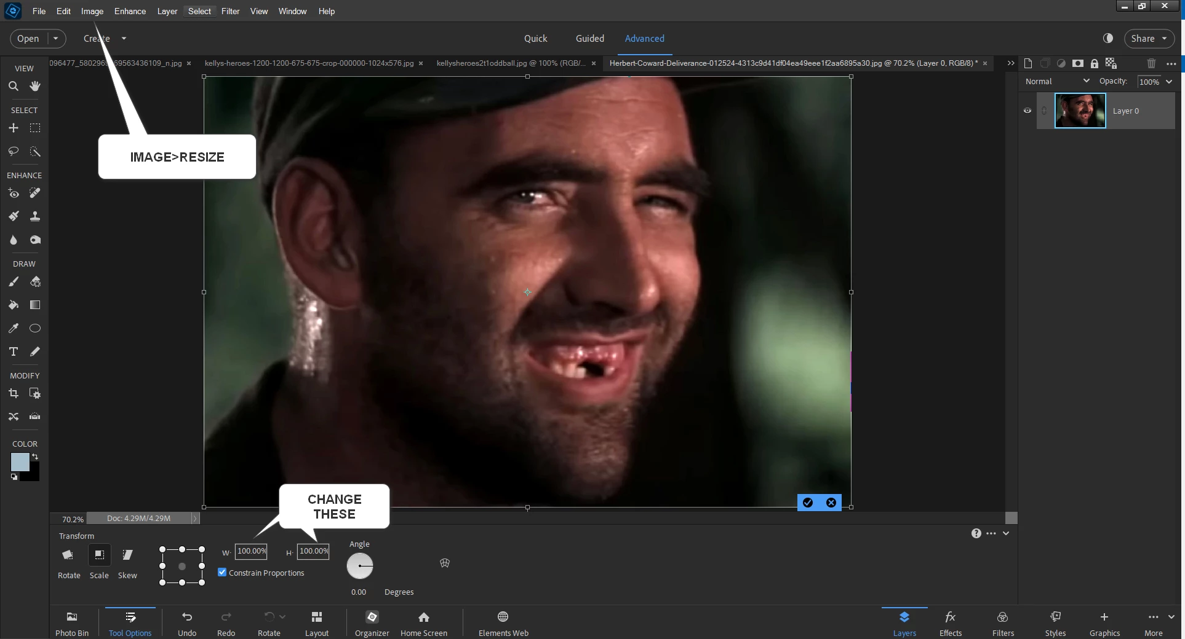Open the Effects panel
1185x639 pixels.
click(951, 623)
